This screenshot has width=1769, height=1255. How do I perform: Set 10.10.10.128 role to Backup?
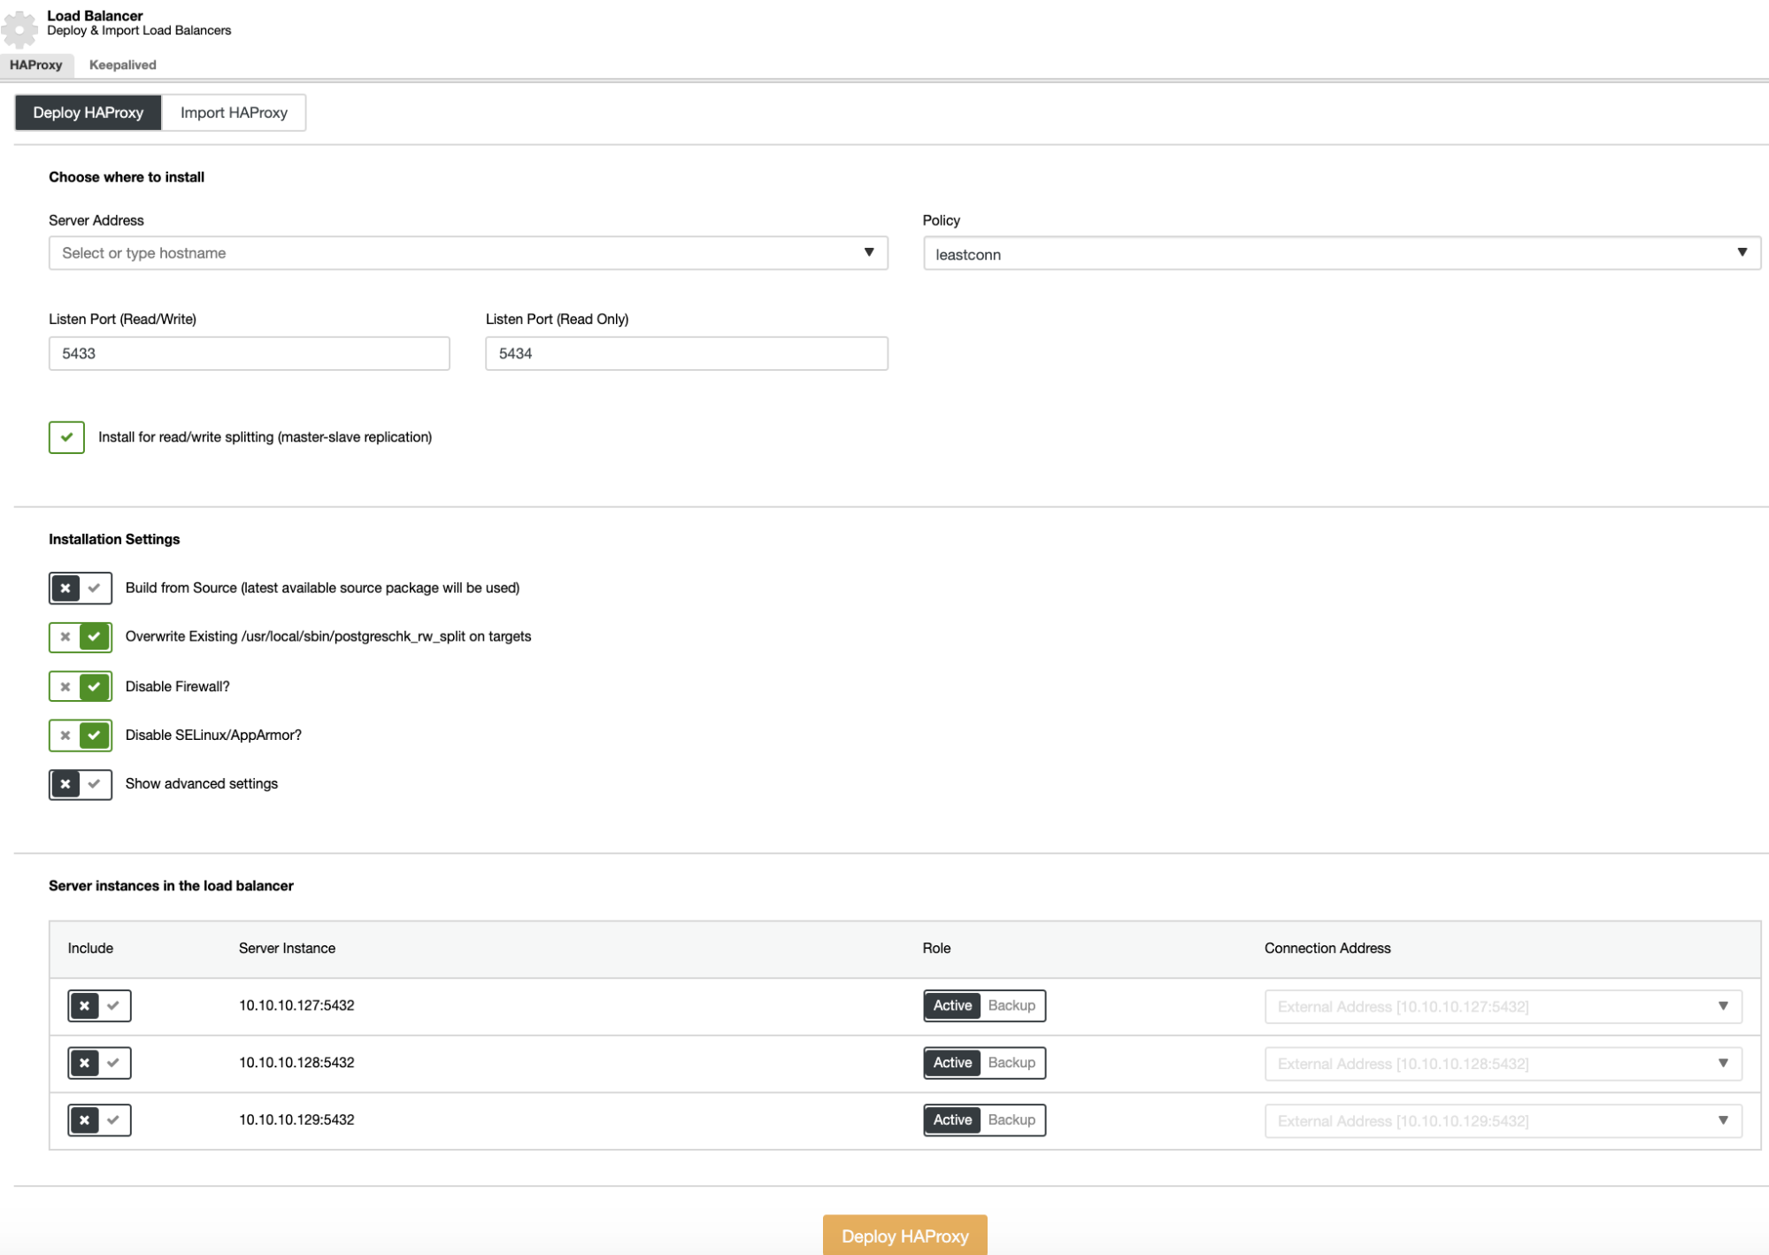pyautogui.click(x=1011, y=1063)
